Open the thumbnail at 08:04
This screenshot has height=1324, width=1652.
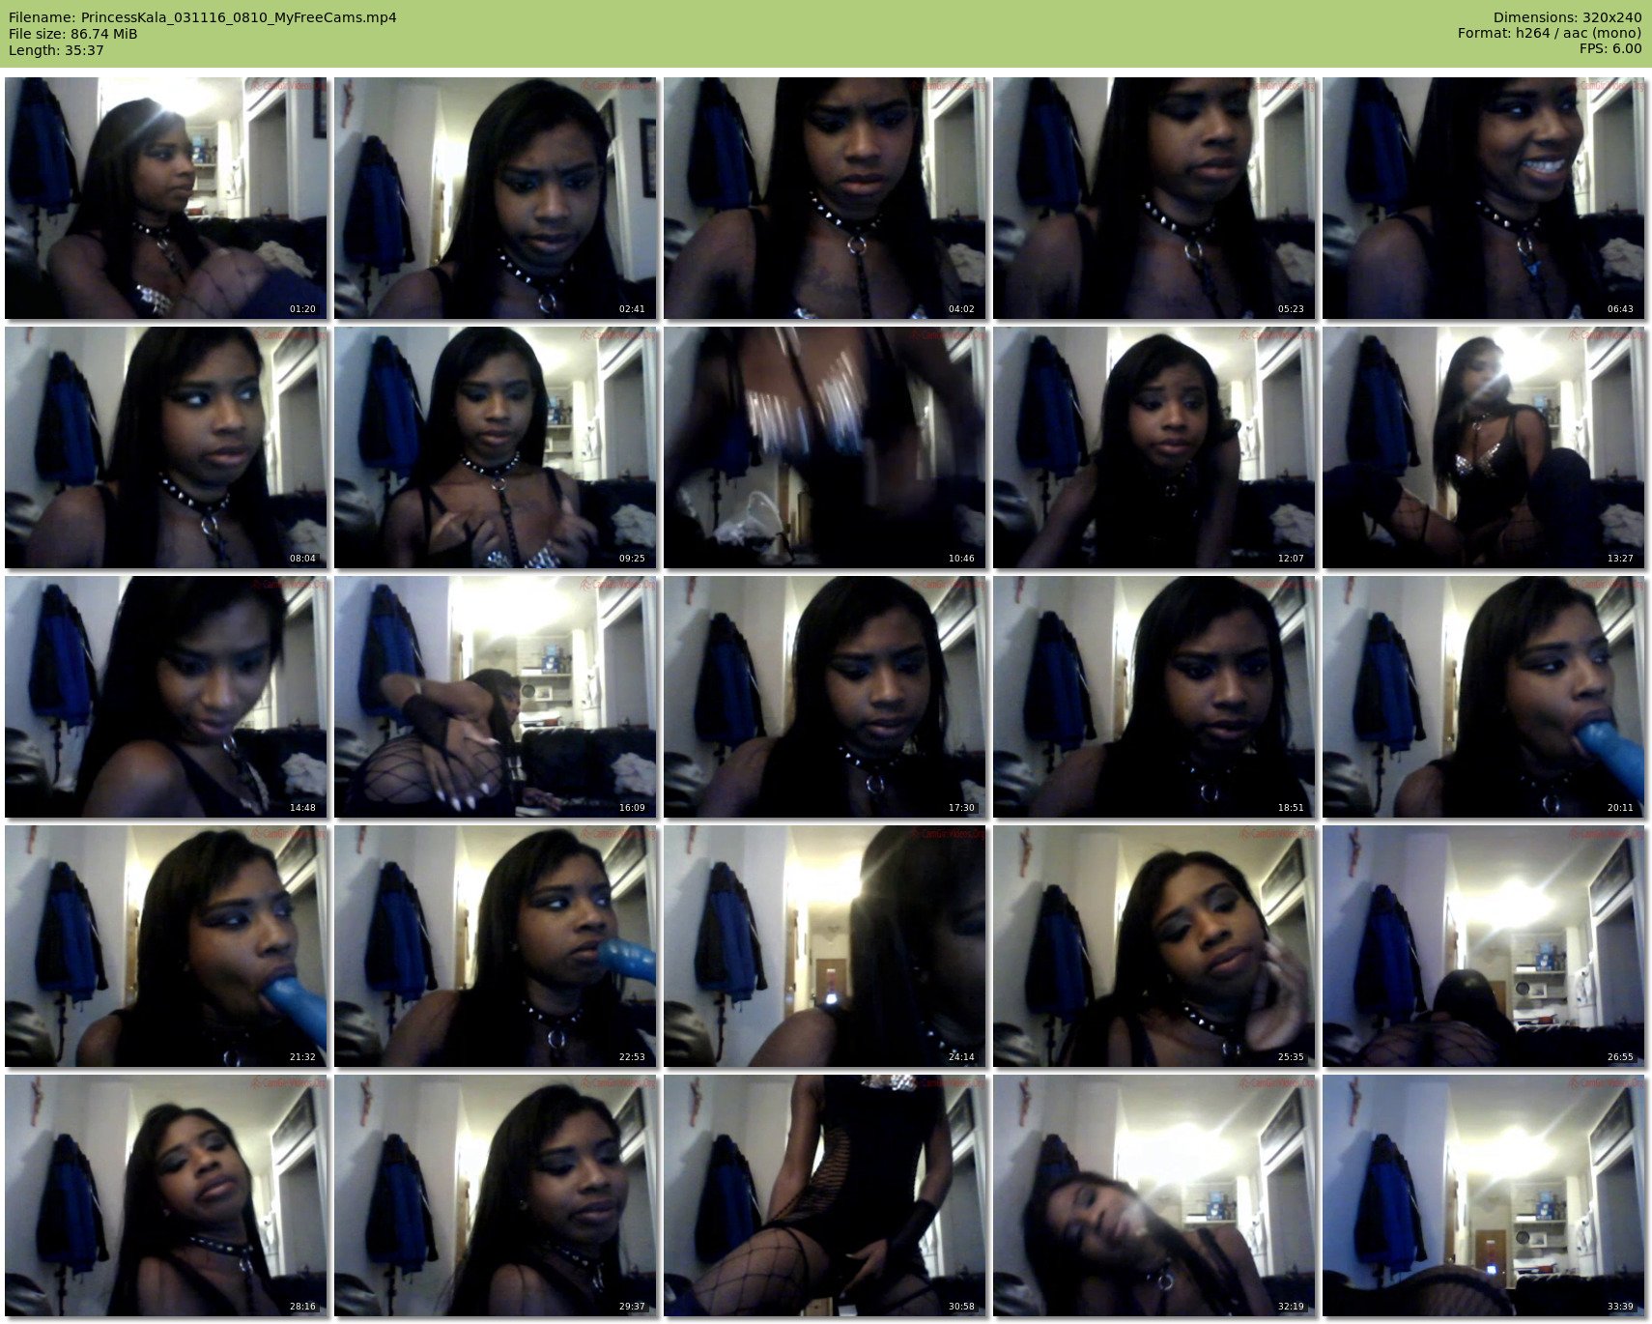click(x=166, y=447)
